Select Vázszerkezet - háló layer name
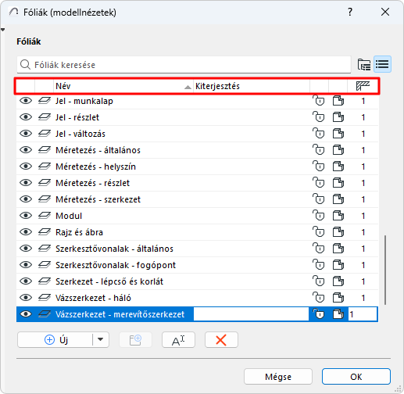 pos(93,298)
